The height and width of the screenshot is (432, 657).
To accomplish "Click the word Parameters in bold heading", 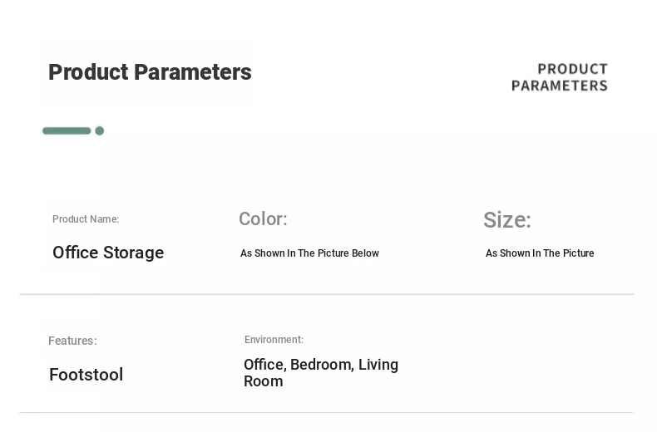I will 193,72.
